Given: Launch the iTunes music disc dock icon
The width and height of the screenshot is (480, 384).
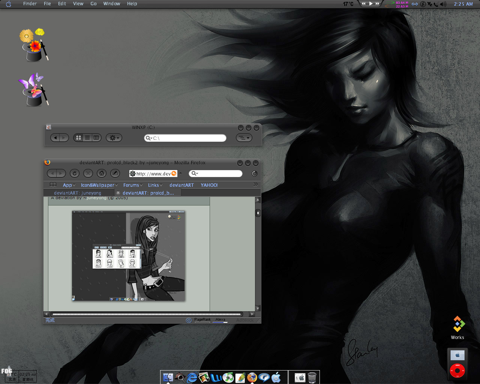Looking at the screenshot, I should (228, 377).
